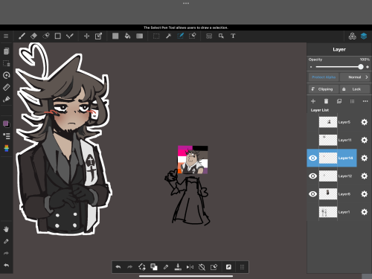Screen dimensions: 372x279
Task: Select the Brush tool
Action: pyautogui.click(x=22, y=36)
